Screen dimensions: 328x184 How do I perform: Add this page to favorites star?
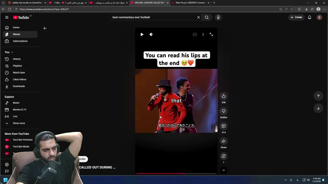click(292, 9)
